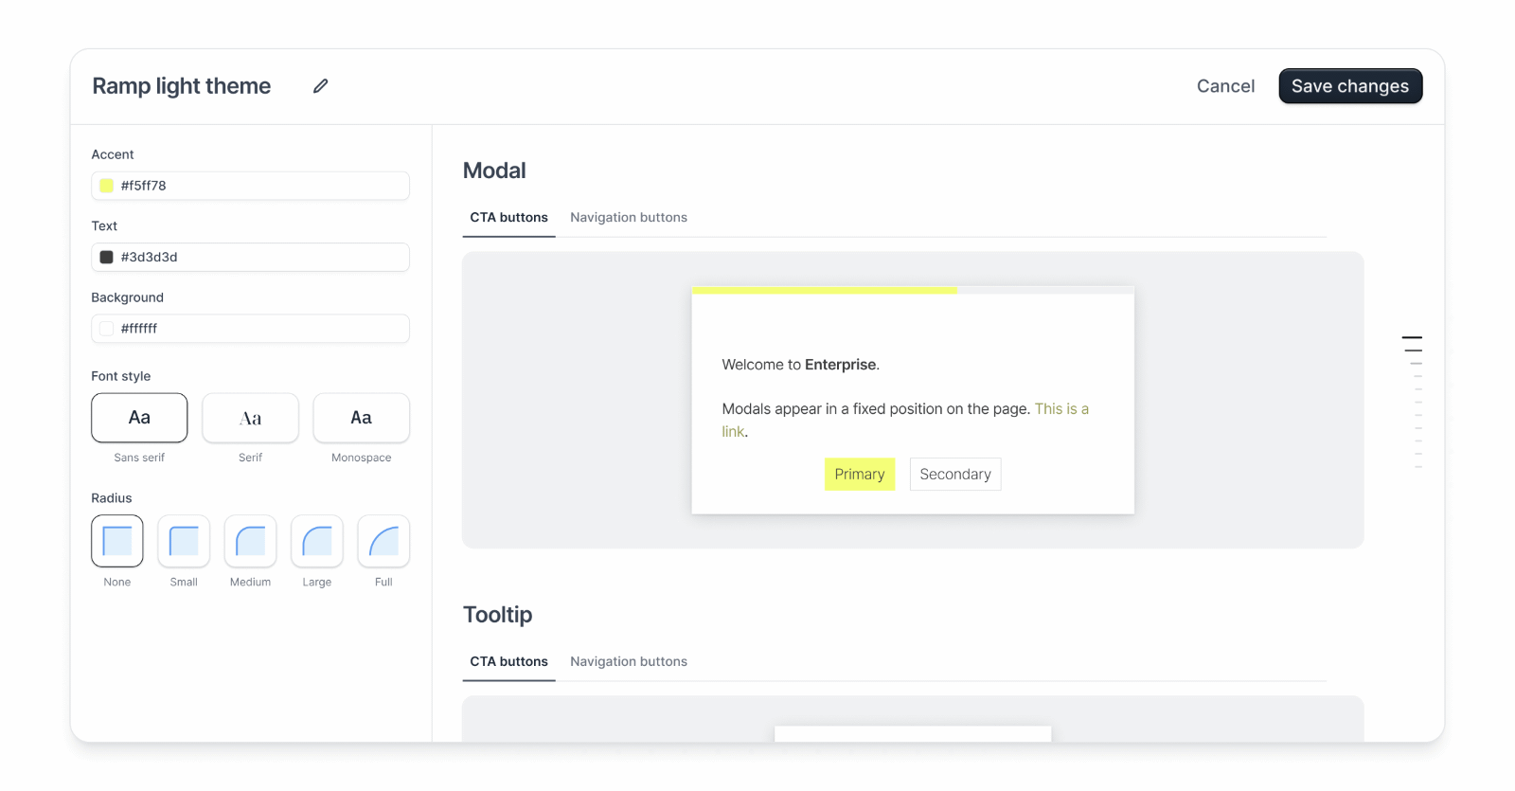Image resolution: width=1515 pixels, height=791 pixels.
Task: Choose the Full radius option
Action: [383, 541]
